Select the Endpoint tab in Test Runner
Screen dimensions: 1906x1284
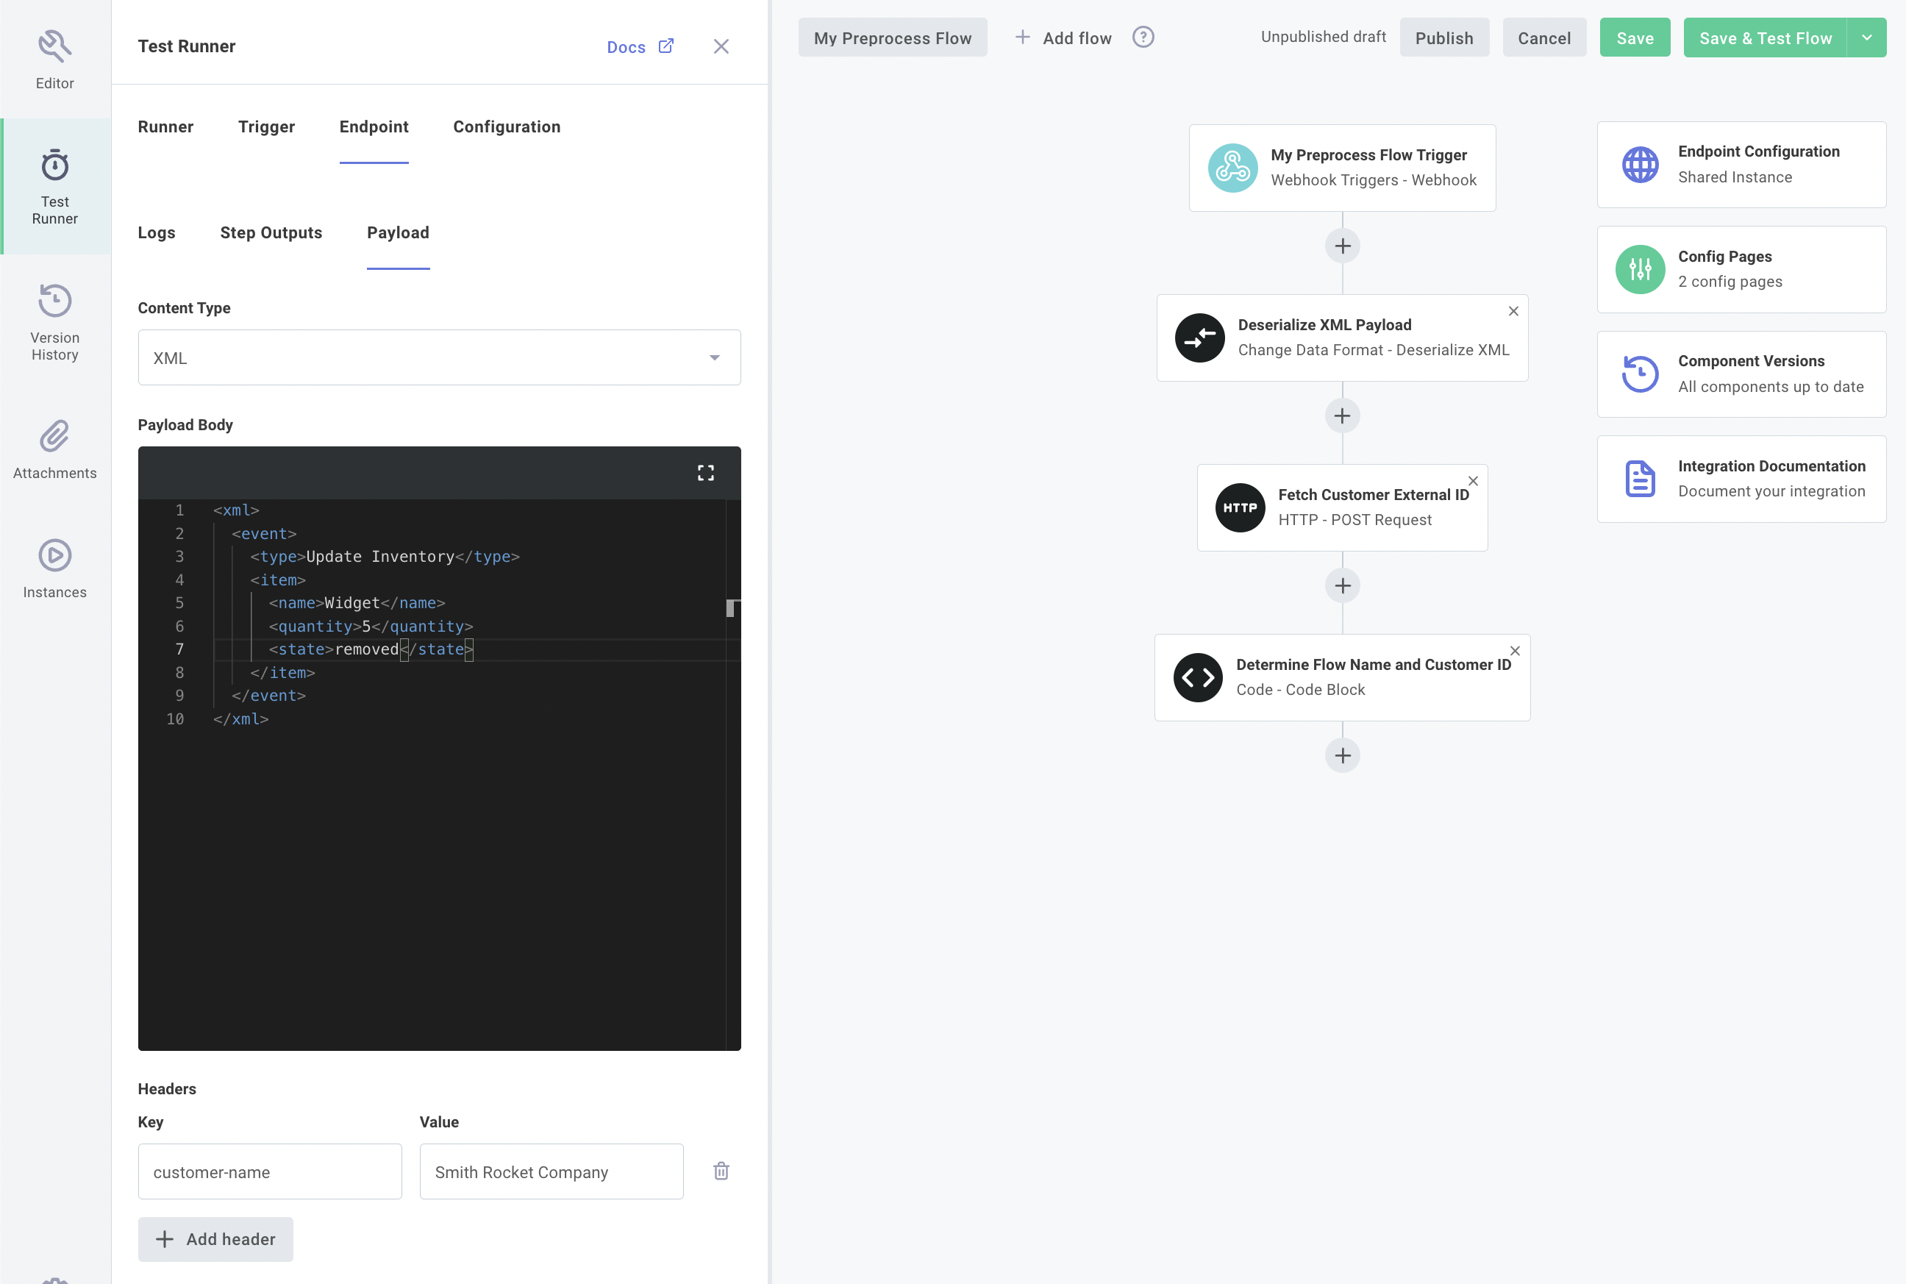[x=374, y=126]
